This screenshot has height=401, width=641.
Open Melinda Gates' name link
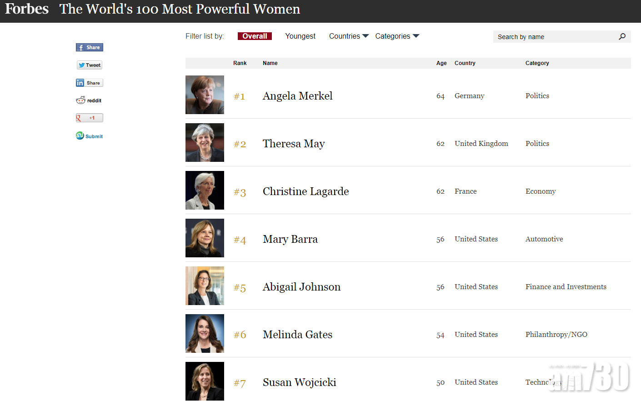[x=298, y=335]
